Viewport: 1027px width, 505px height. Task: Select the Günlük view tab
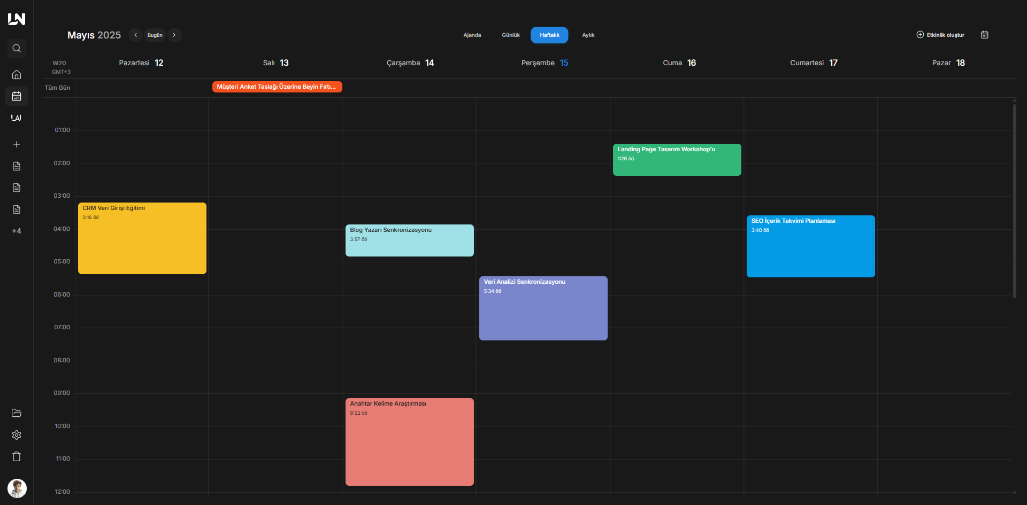(510, 35)
